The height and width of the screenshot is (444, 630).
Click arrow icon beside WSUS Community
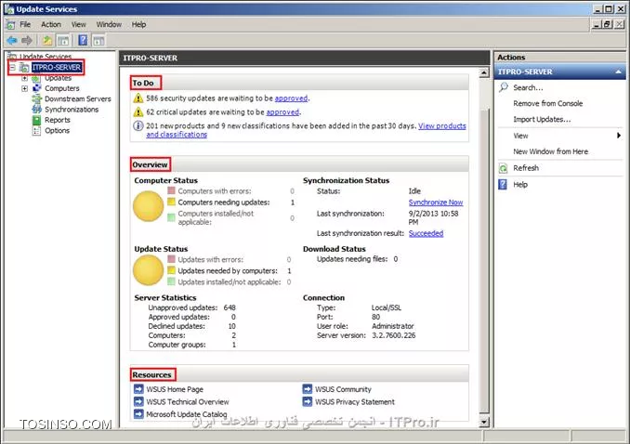(308, 389)
